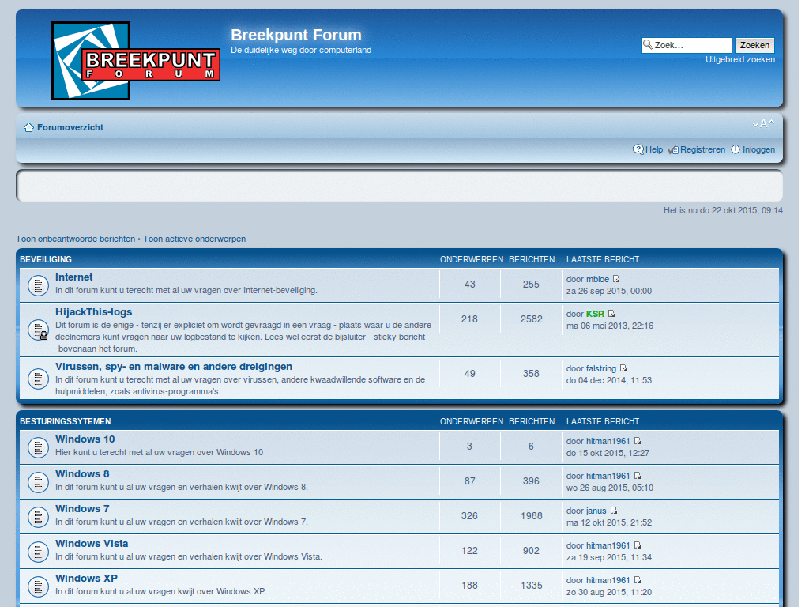
Task: Open the Inloggen link
Action: tap(758, 149)
